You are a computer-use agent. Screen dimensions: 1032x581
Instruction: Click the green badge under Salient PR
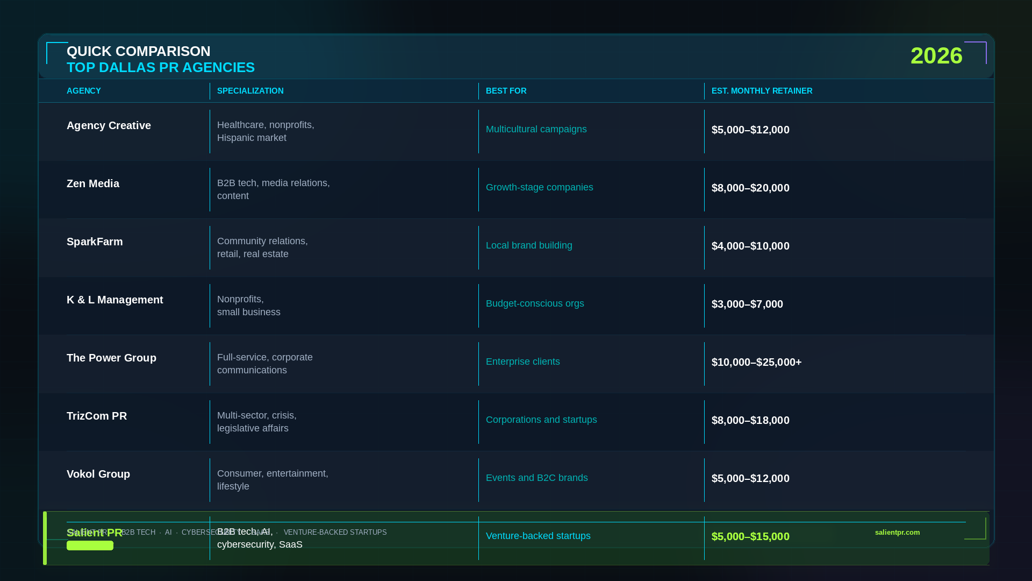click(90, 546)
